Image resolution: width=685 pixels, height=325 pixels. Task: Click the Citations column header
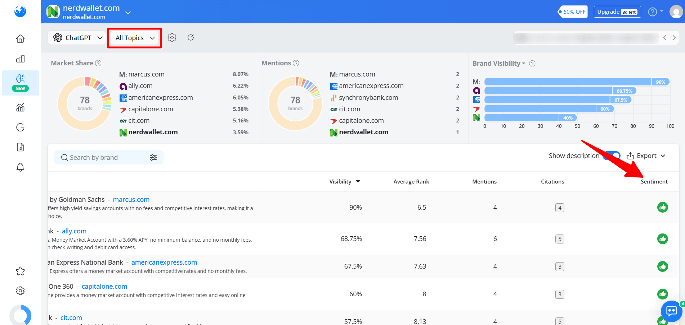(552, 182)
